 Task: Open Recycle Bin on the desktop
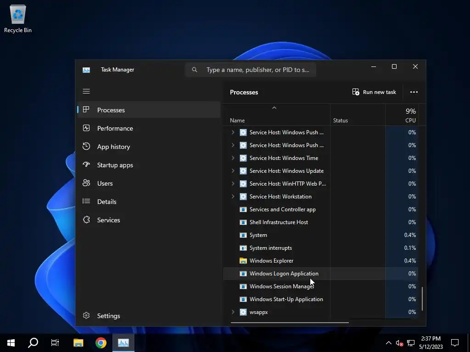(x=18, y=18)
